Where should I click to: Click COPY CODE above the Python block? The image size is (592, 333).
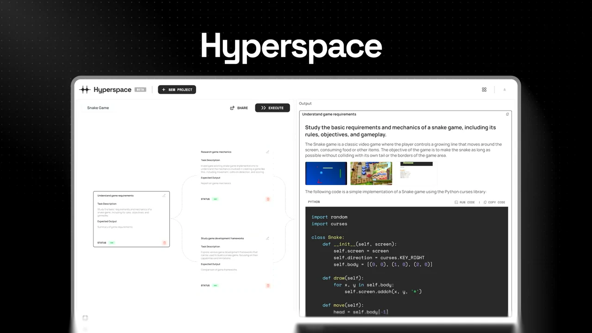pos(494,202)
